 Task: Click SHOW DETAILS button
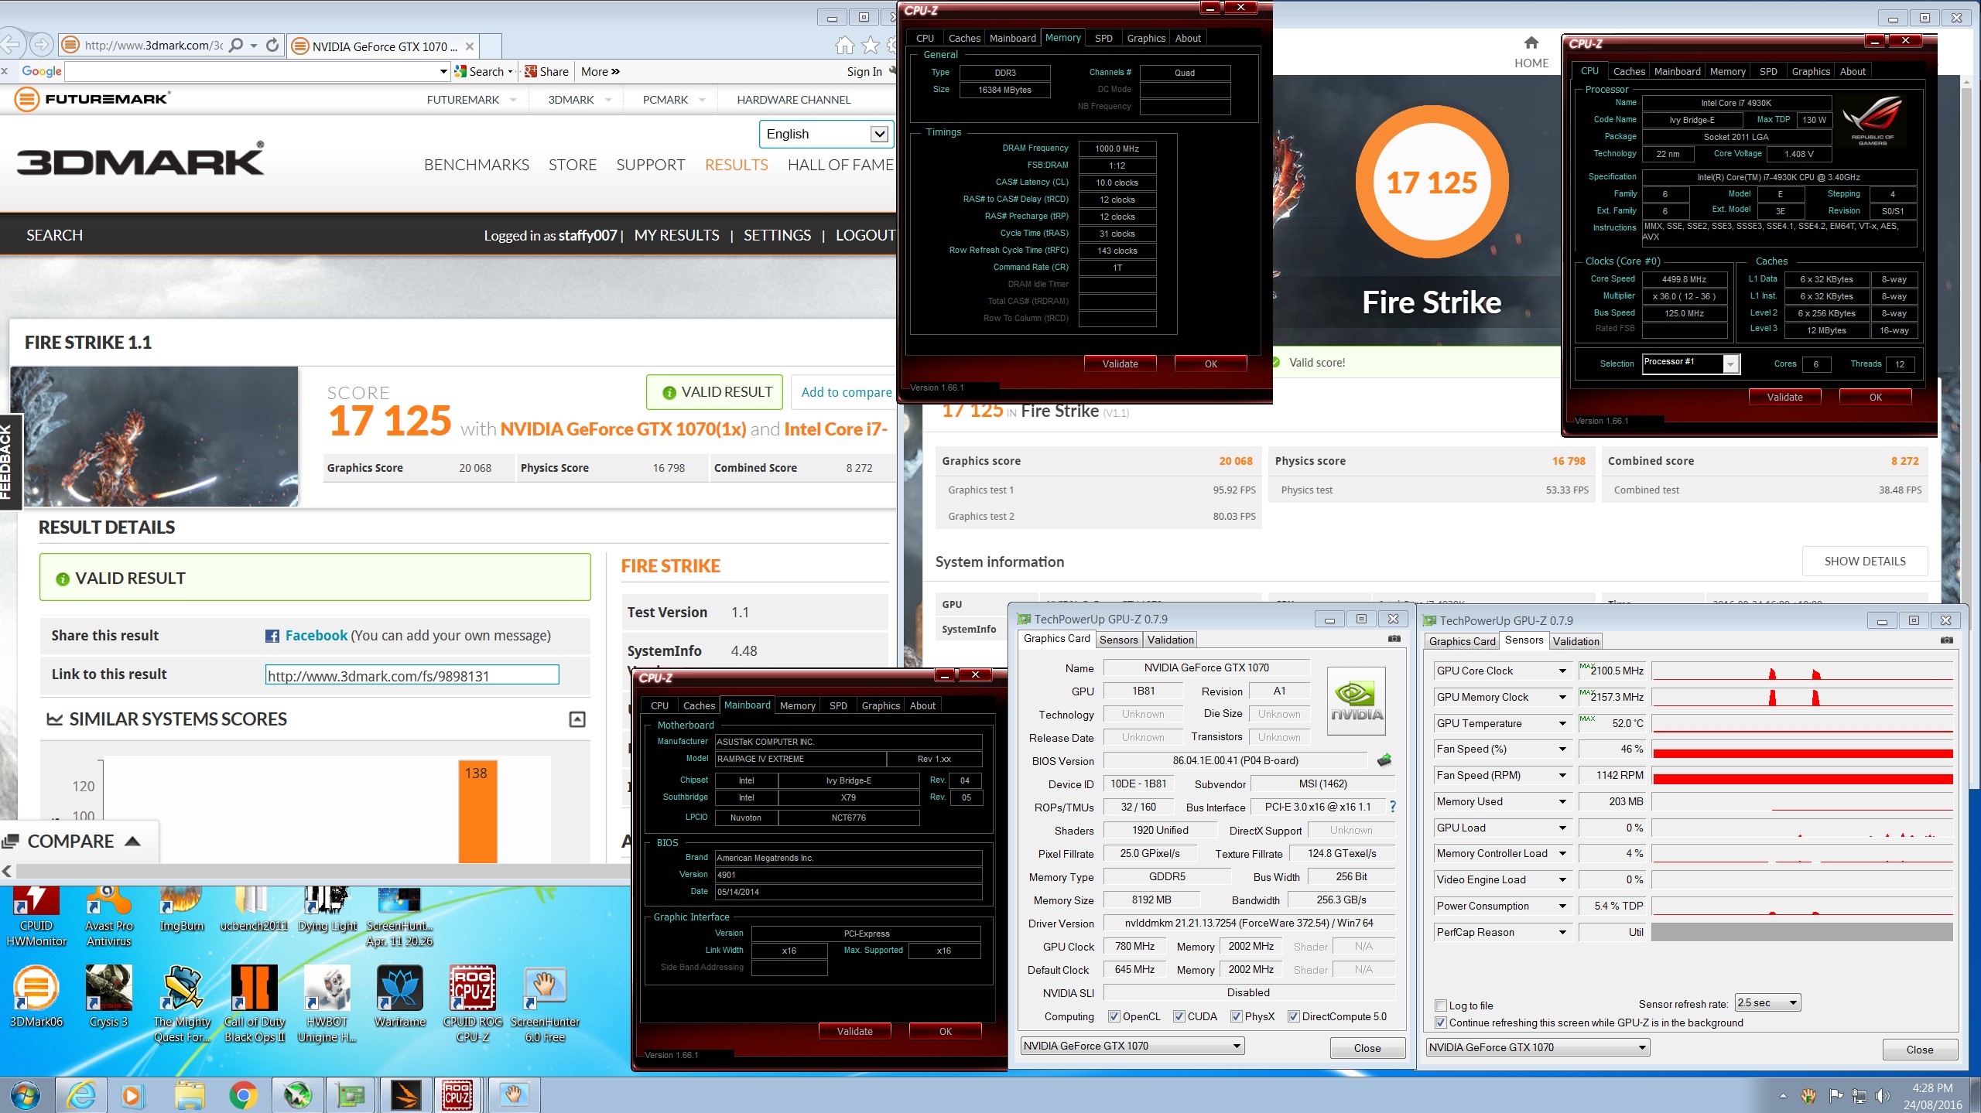1864,562
